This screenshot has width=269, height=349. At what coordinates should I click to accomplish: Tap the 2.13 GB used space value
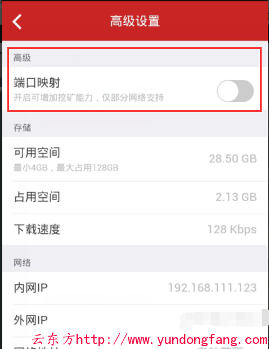point(236,197)
